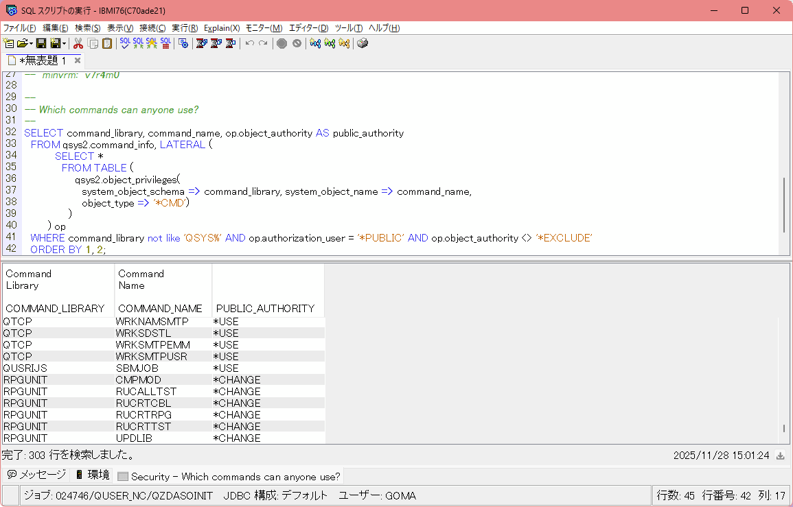Open the 接続(C) menu
The height and width of the screenshot is (507, 793).
tap(152, 28)
